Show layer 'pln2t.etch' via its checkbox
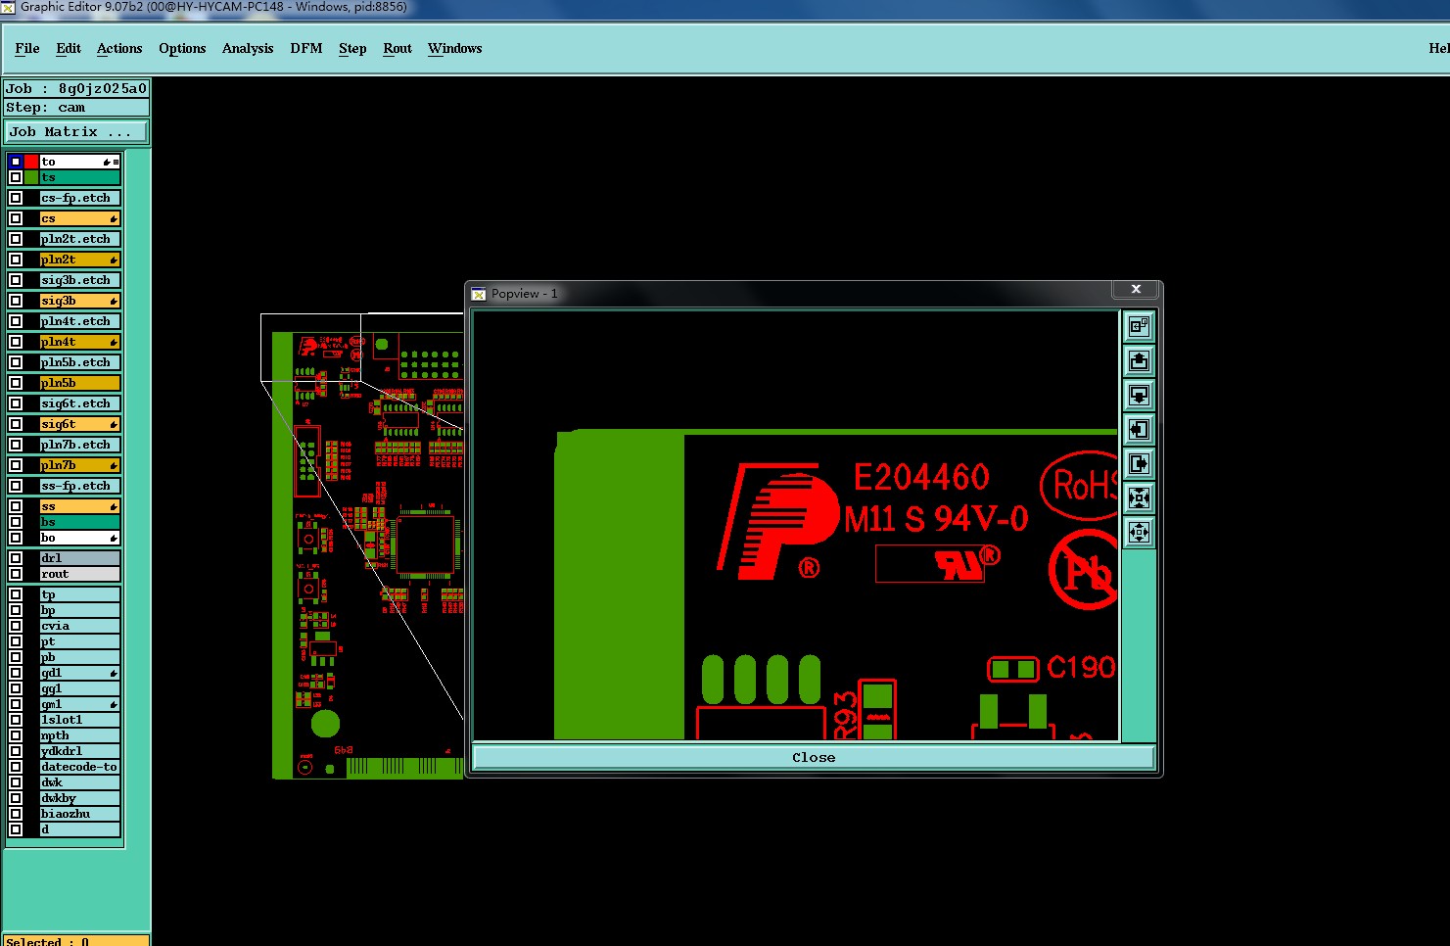This screenshot has width=1450, height=946. tap(16, 239)
